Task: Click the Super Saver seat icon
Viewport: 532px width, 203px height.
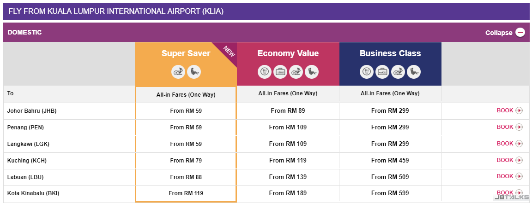Action: click(x=194, y=71)
